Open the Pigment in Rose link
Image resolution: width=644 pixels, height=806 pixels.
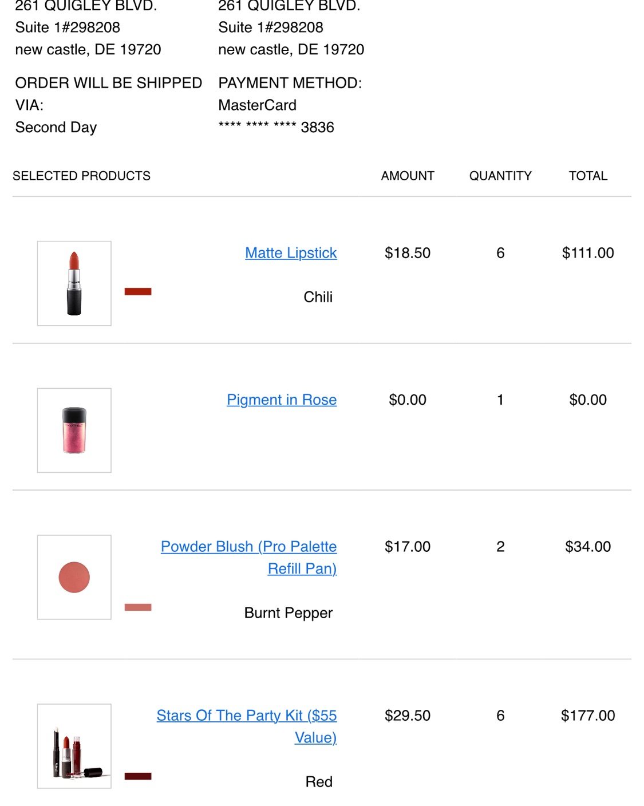(x=282, y=400)
